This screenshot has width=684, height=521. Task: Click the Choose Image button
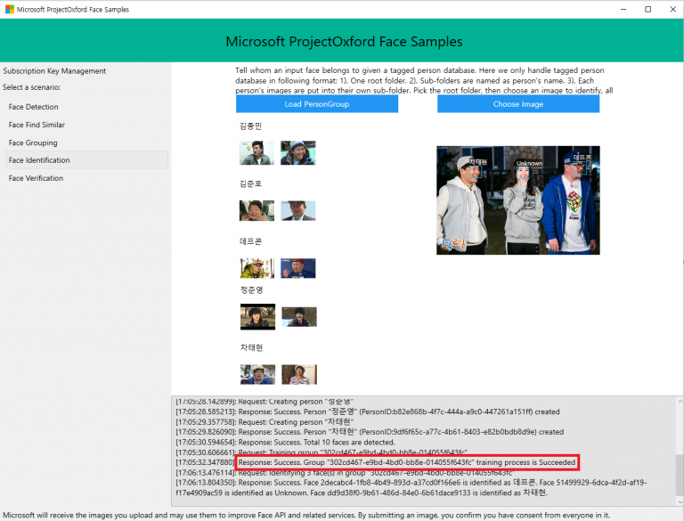[517, 104]
